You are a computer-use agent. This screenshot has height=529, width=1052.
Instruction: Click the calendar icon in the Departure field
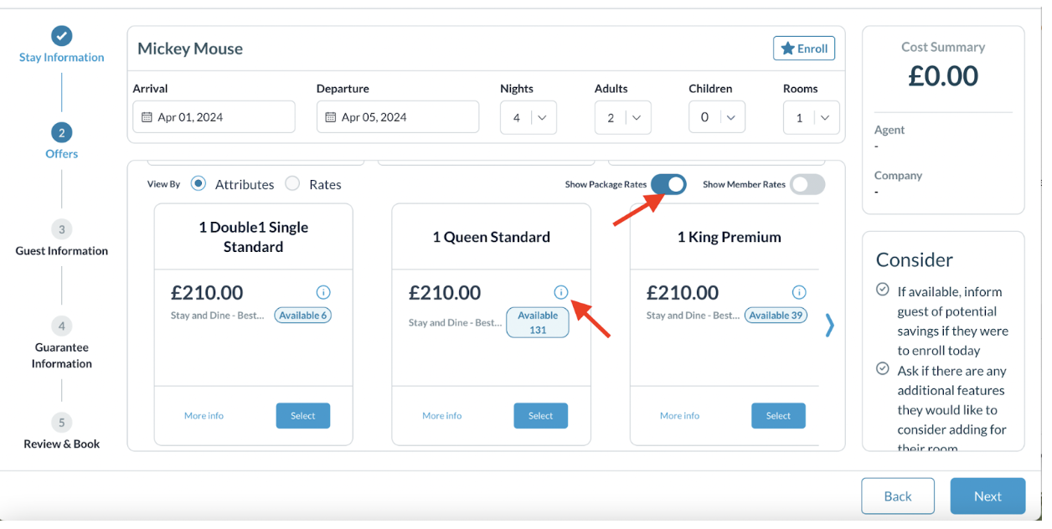point(331,117)
